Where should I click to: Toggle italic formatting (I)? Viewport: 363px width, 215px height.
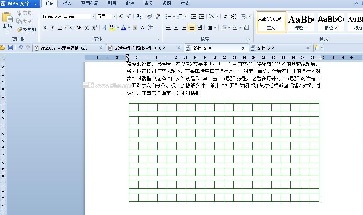(x=52, y=28)
